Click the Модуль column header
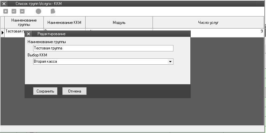 pos(119,23)
